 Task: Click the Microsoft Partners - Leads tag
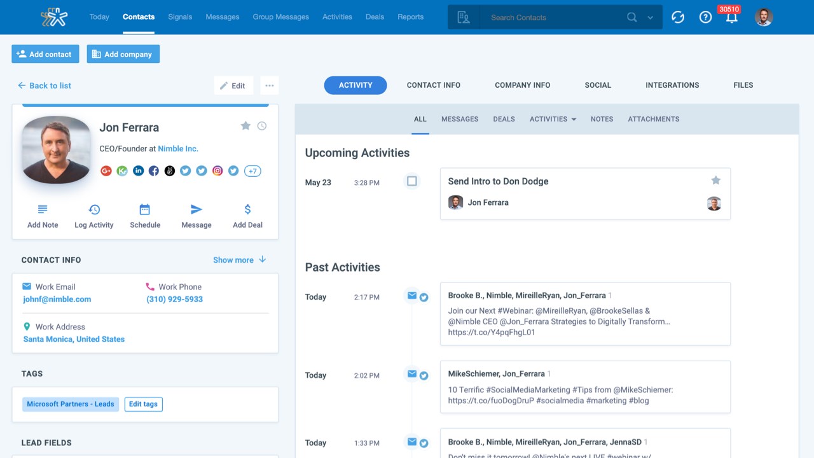71,404
